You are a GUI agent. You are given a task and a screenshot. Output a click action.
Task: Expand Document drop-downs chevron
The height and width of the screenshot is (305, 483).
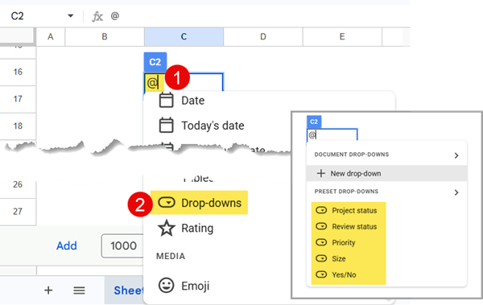pos(456,155)
